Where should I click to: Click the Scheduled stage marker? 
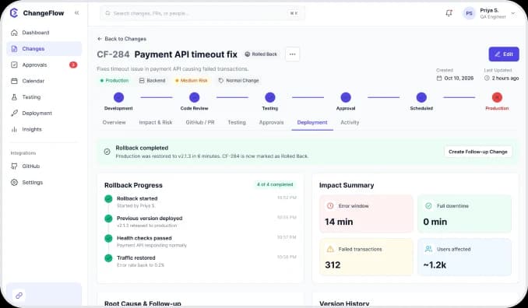pos(421,97)
